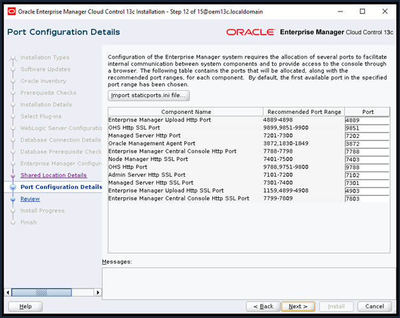Click the Database Connection Details step label
The width and height of the screenshot is (400, 318).
(x=60, y=140)
